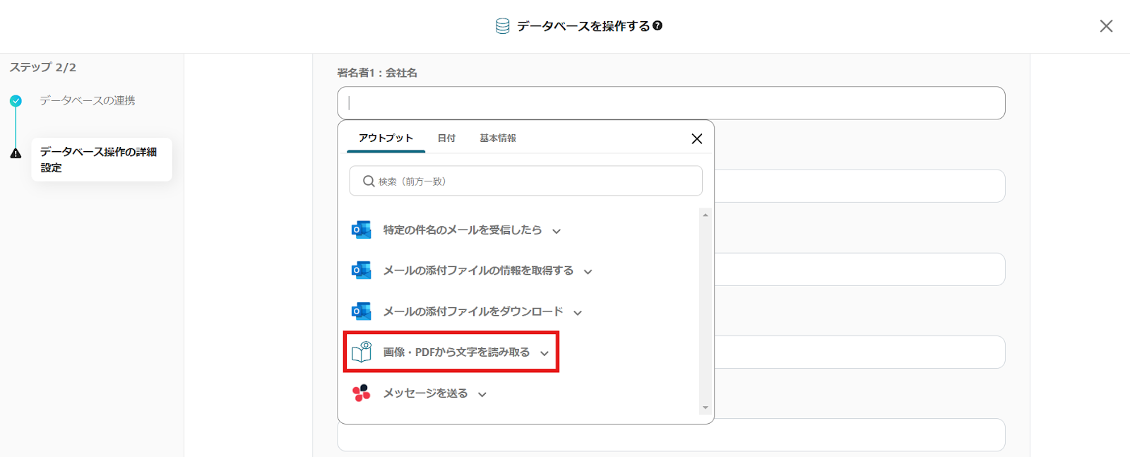Select メールの添付ファイルをダウンロード text
Screen dimensions: 1130x457
point(473,311)
